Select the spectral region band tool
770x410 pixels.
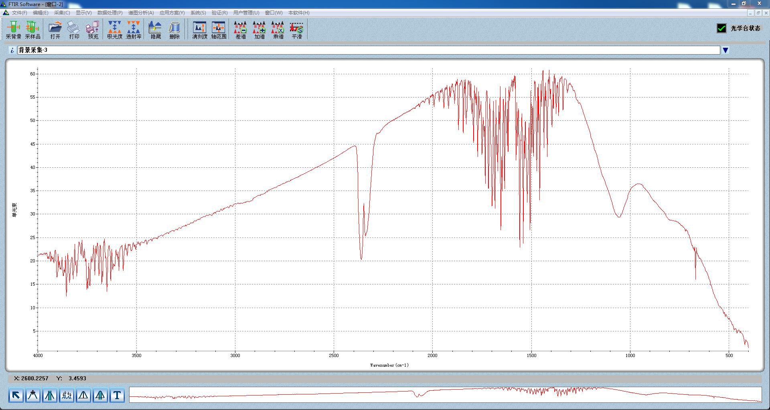tap(49, 396)
